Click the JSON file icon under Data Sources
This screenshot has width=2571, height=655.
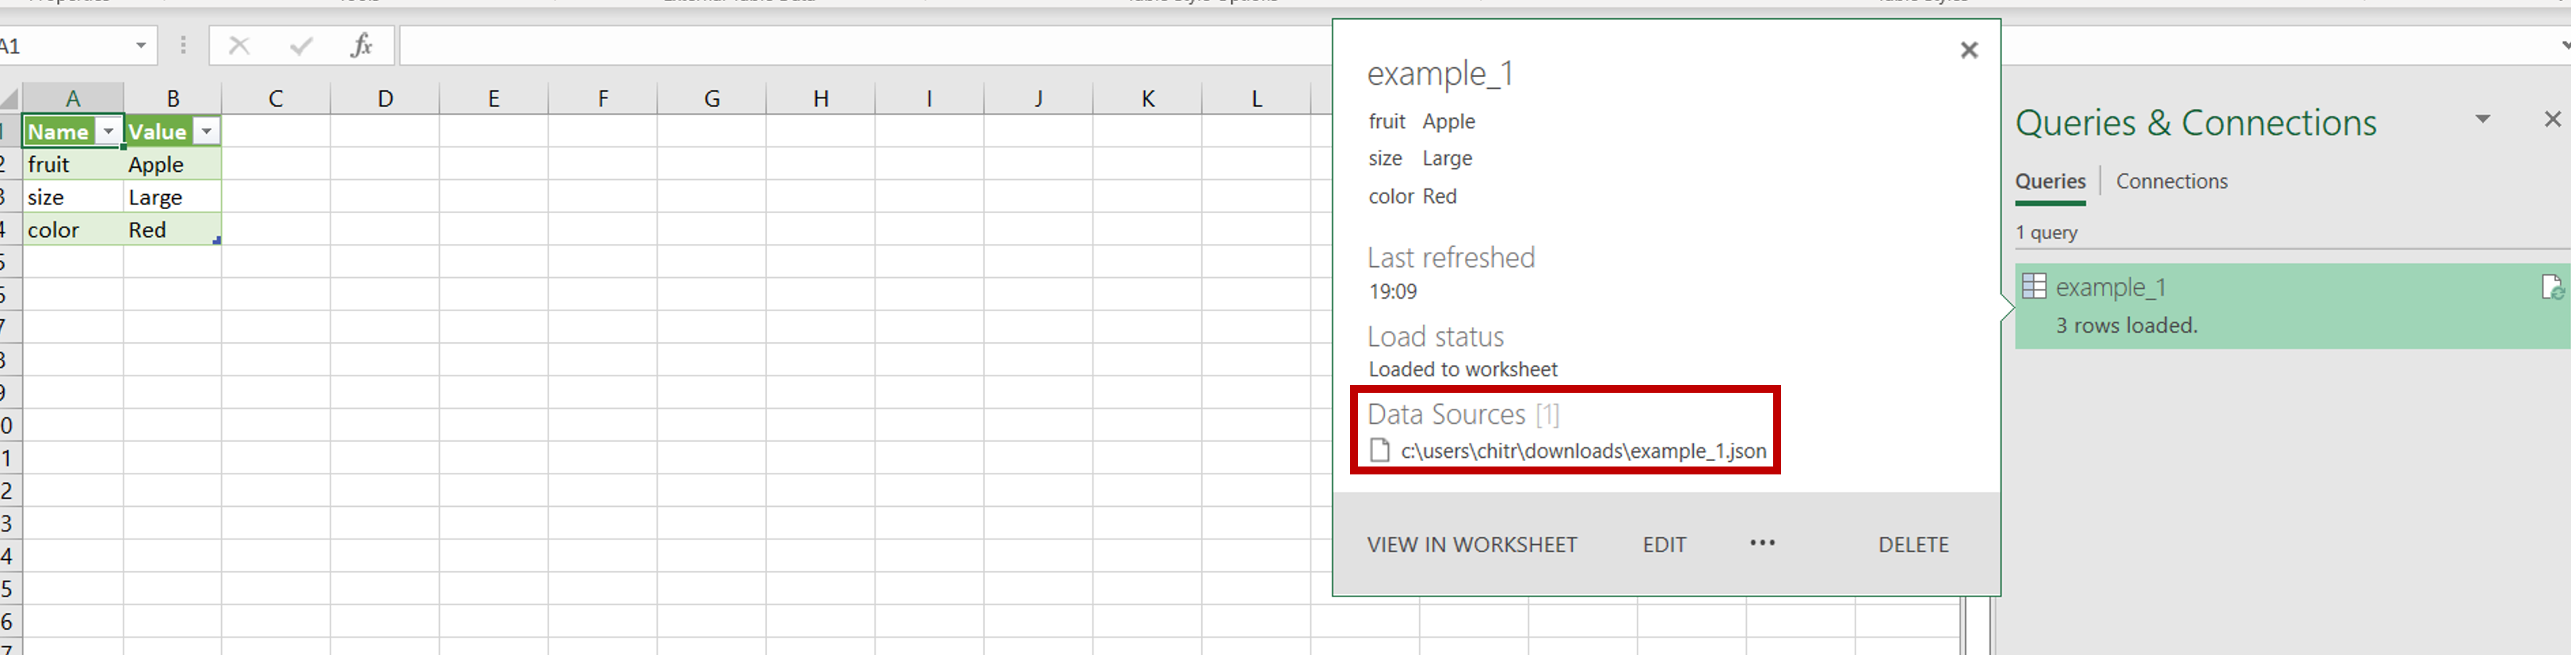click(x=1379, y=451)
